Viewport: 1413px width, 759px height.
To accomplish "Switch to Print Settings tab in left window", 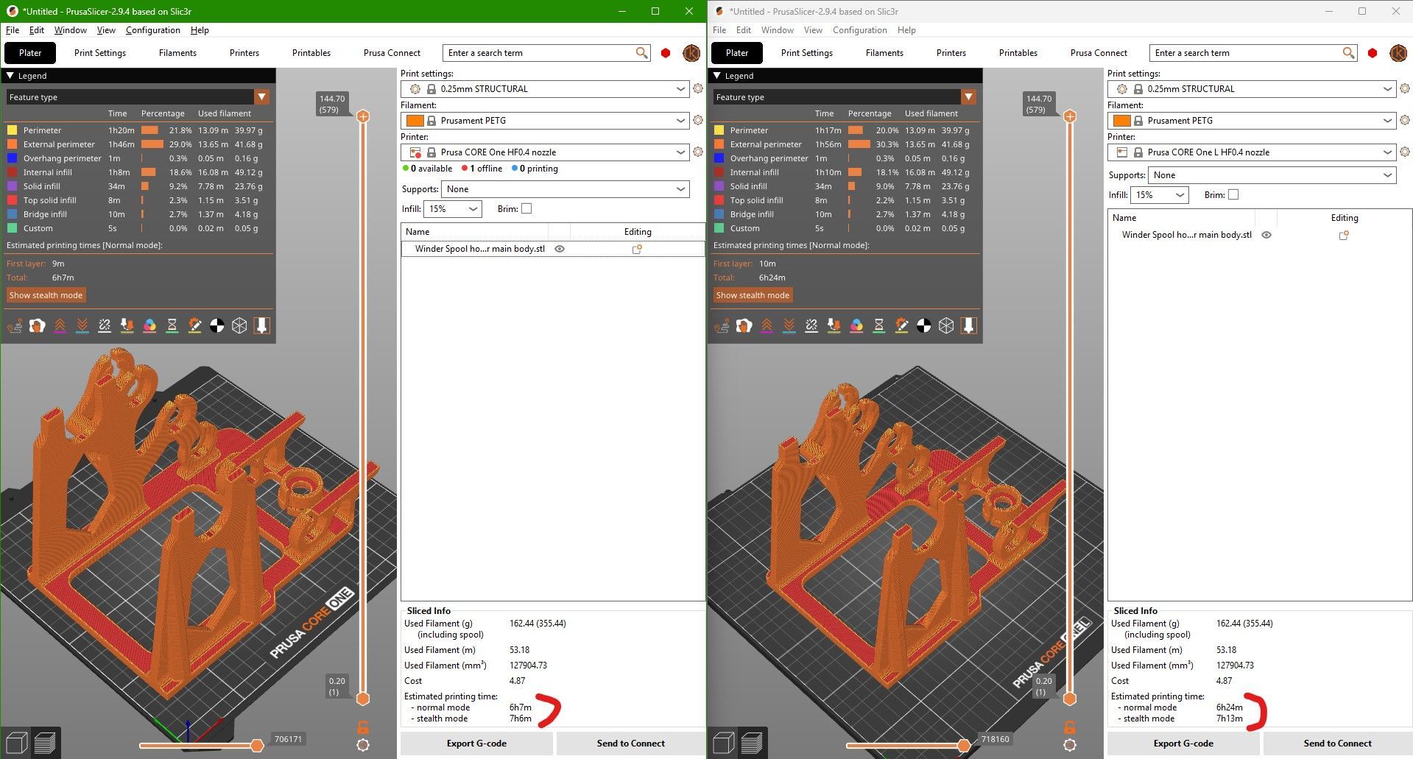I will [100, 53].
